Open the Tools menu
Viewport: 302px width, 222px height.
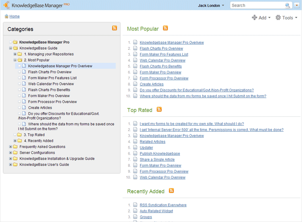pos(287,18)
